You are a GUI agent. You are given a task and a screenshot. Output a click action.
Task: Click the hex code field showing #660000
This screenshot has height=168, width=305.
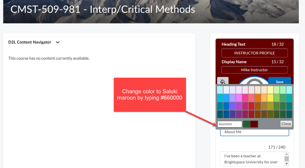click(x=229, y=124)
